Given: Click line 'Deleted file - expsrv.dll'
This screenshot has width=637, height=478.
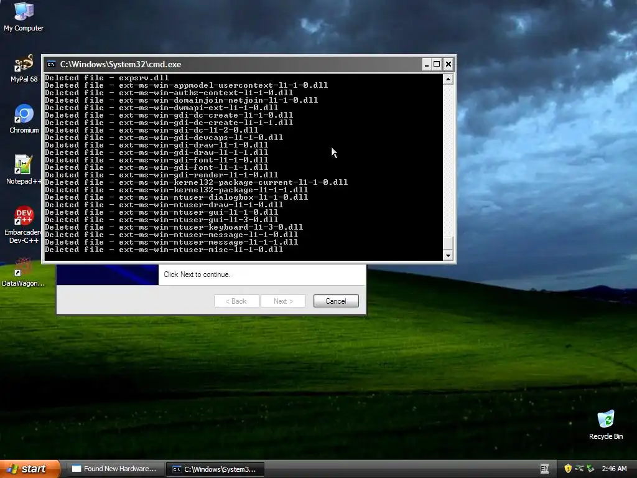Looking at the screenshot, I should [x=106, y=78].
